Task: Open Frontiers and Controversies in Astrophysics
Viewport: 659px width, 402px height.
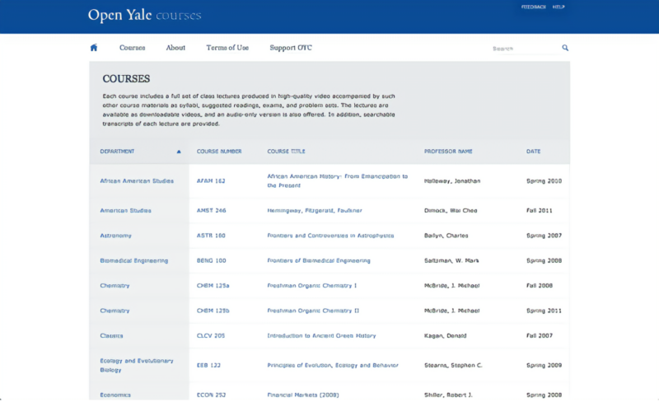Action: 331,236
